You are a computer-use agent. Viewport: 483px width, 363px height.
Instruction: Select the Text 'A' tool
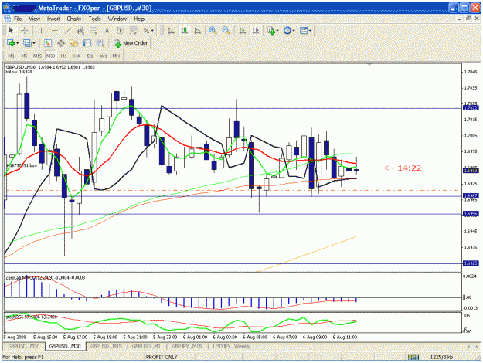coord(107,31)
